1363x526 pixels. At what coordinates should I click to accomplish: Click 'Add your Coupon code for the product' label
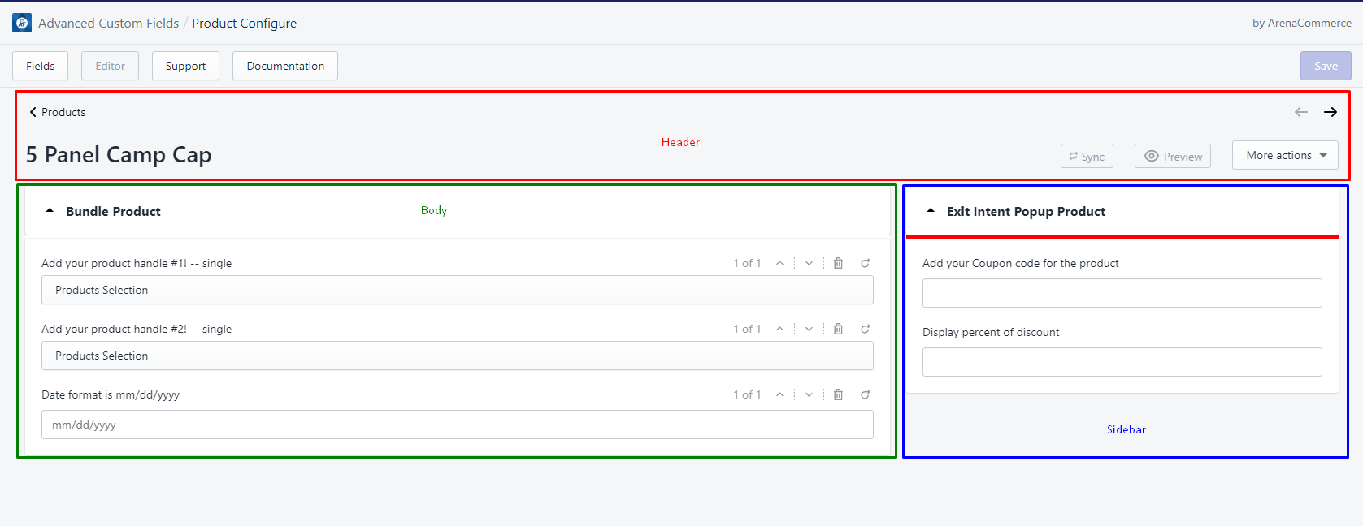(x=1021, y=263)
